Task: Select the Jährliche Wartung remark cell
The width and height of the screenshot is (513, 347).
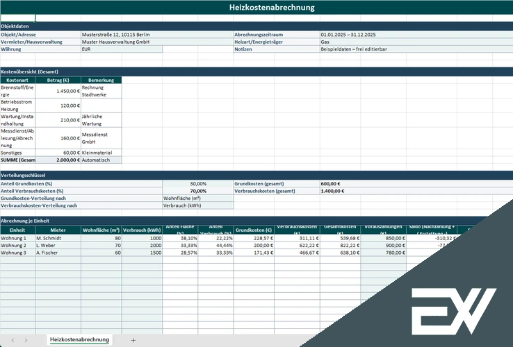Action: (x=101, y=120)
